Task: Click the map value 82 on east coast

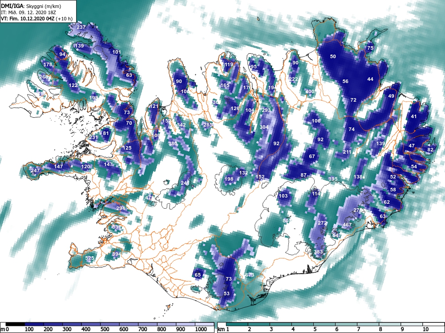Action: (430, 150)
